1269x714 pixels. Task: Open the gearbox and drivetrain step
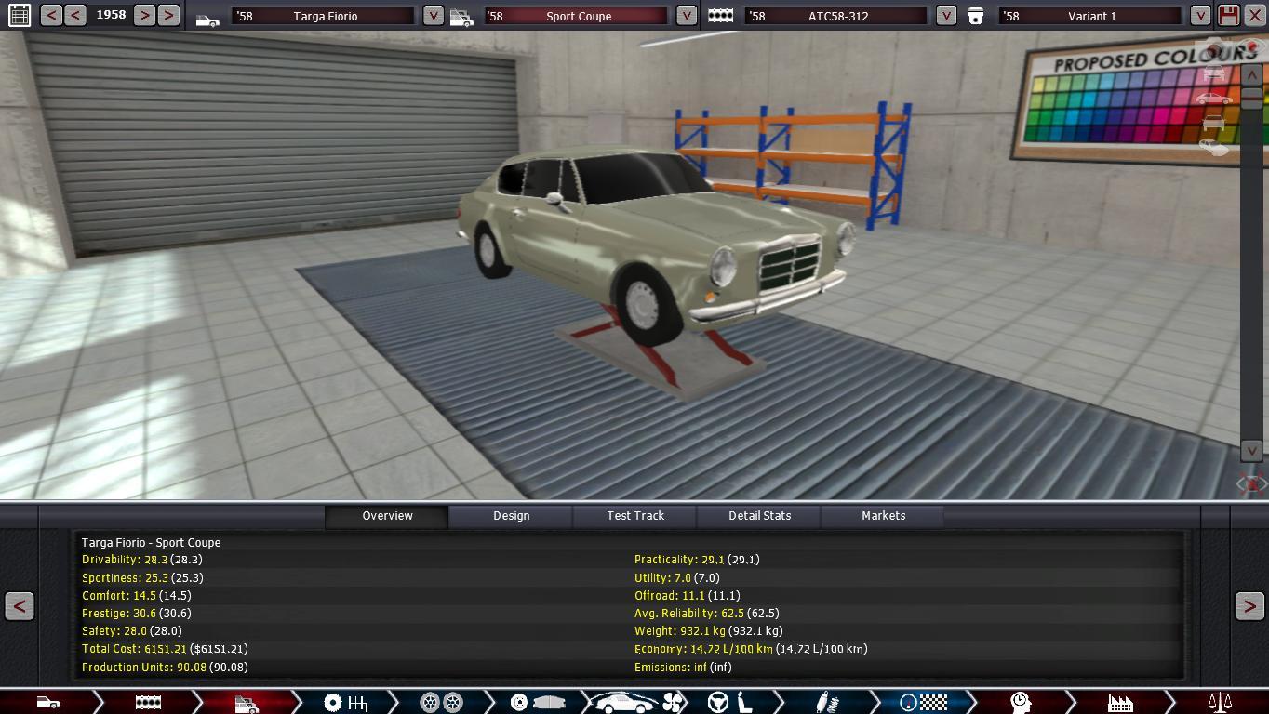click(345, 702)
